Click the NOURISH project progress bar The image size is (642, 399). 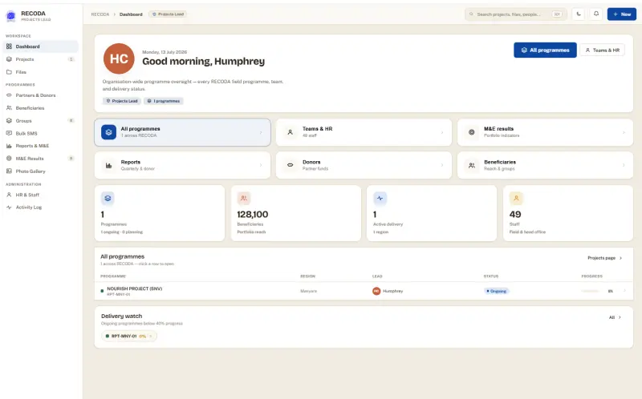click(x=590, y=291)
